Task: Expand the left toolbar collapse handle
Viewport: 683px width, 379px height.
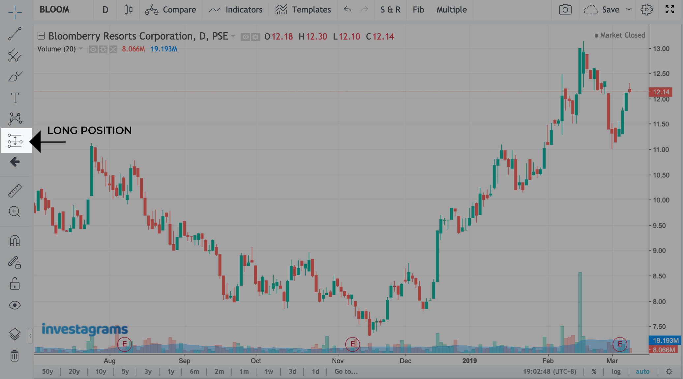Action: coord(30,336)
